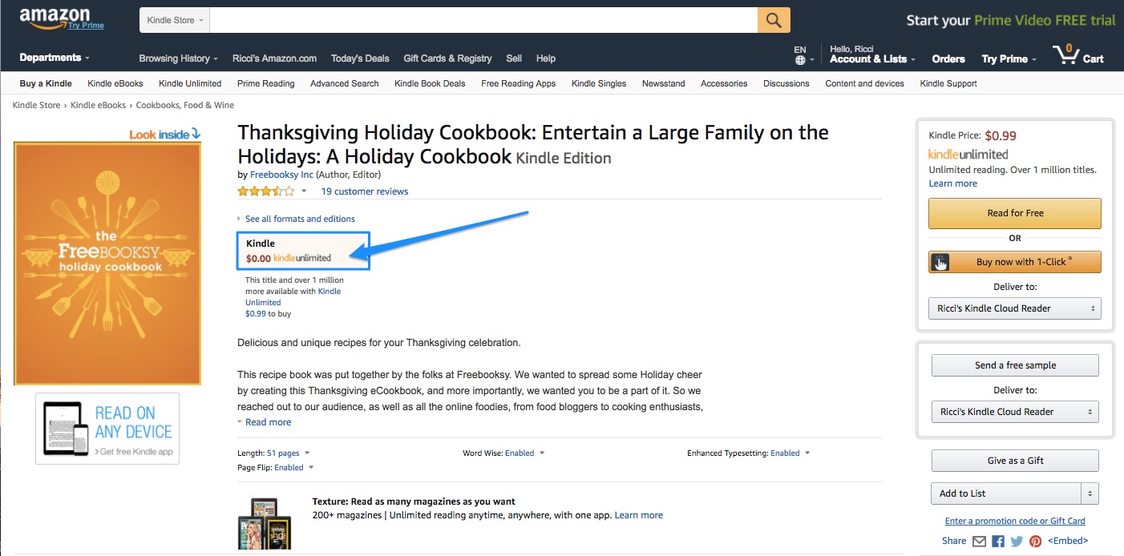Open the 19 customer reviews link
1124x556 pixels.
pos(365,191)
